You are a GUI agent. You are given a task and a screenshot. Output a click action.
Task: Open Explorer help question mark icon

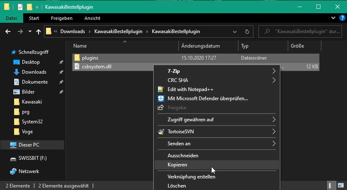(x=342, y=18)
